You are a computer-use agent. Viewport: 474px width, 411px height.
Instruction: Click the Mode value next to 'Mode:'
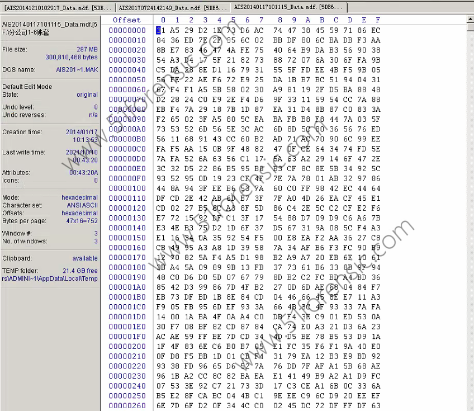pyautogui.click(x=79, y=197)
